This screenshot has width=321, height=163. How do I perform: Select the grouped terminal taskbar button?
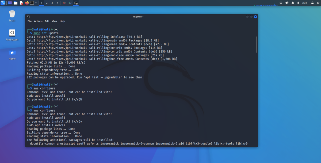(76, 3)
